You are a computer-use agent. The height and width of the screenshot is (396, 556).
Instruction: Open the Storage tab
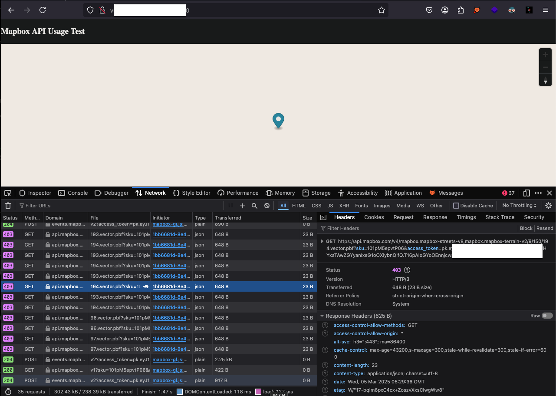[x=316, y=193]
